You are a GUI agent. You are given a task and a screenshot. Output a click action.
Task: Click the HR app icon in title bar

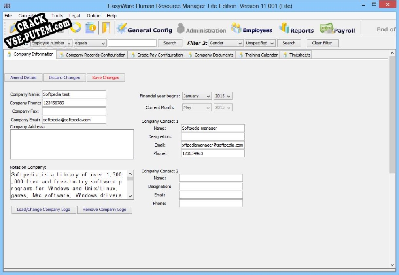7,6
